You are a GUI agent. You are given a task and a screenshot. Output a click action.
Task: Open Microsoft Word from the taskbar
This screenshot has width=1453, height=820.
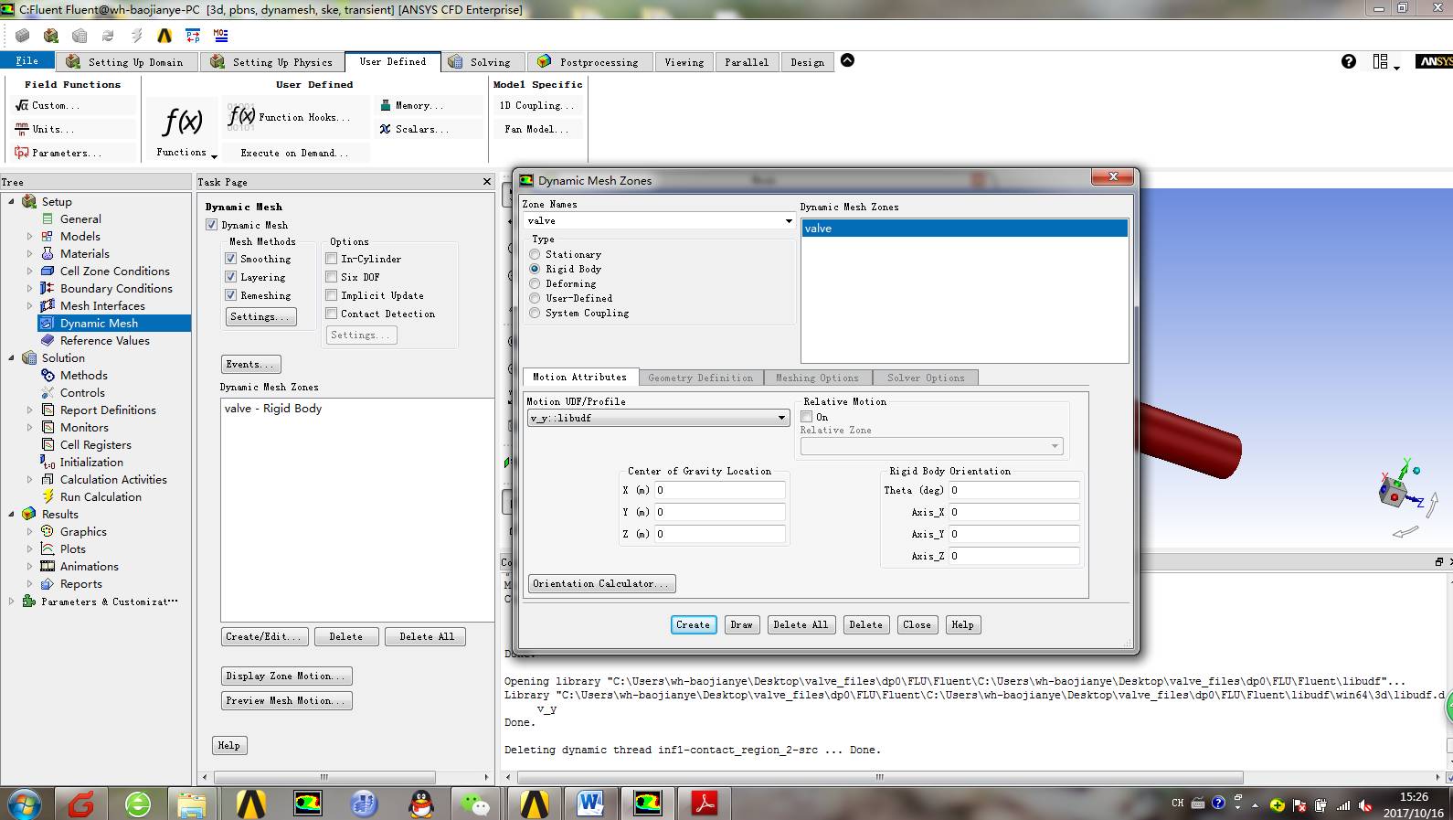click(x=590, y=804)
